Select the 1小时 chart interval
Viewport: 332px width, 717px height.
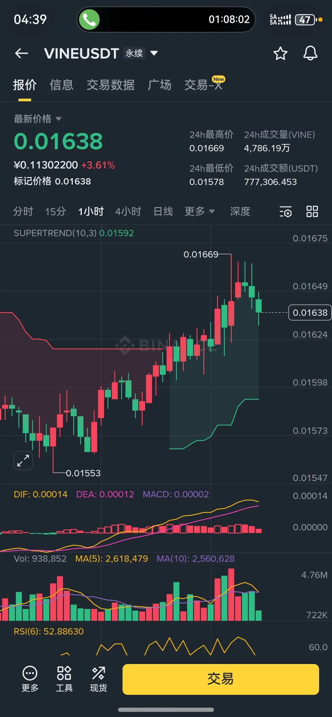coord(91,211)
